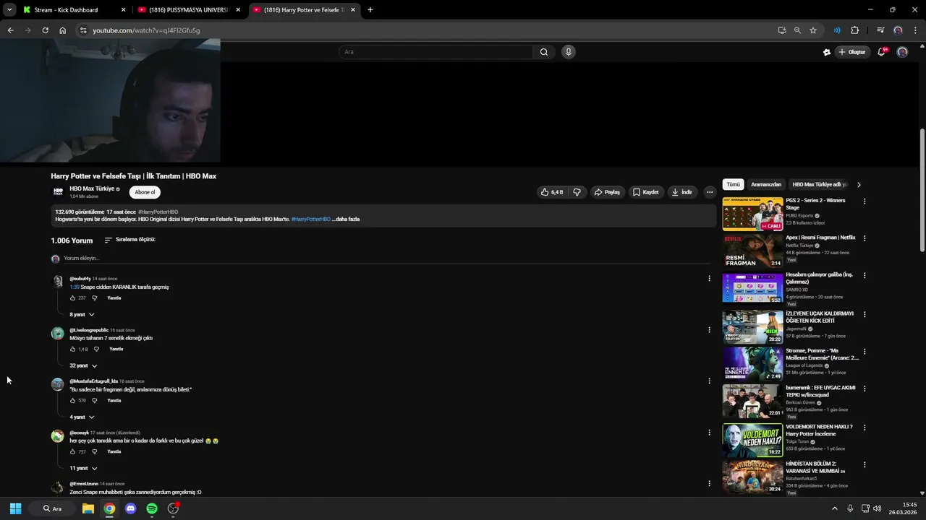Image resolution: width=926 pixels, height=520 pixels.
Task: Open options menu for Livelongrepublic comment
Action: (x=709, y=330)
